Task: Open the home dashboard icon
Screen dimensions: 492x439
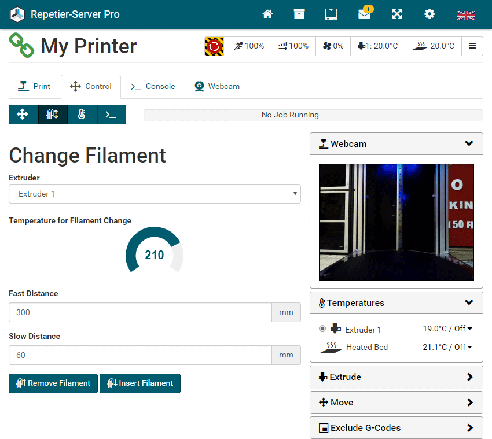Action: (x=267, y=14)
